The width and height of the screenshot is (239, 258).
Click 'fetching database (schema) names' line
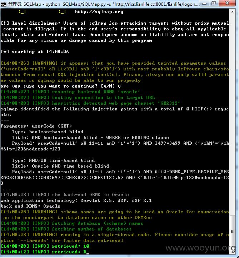(x=72, y=223)
